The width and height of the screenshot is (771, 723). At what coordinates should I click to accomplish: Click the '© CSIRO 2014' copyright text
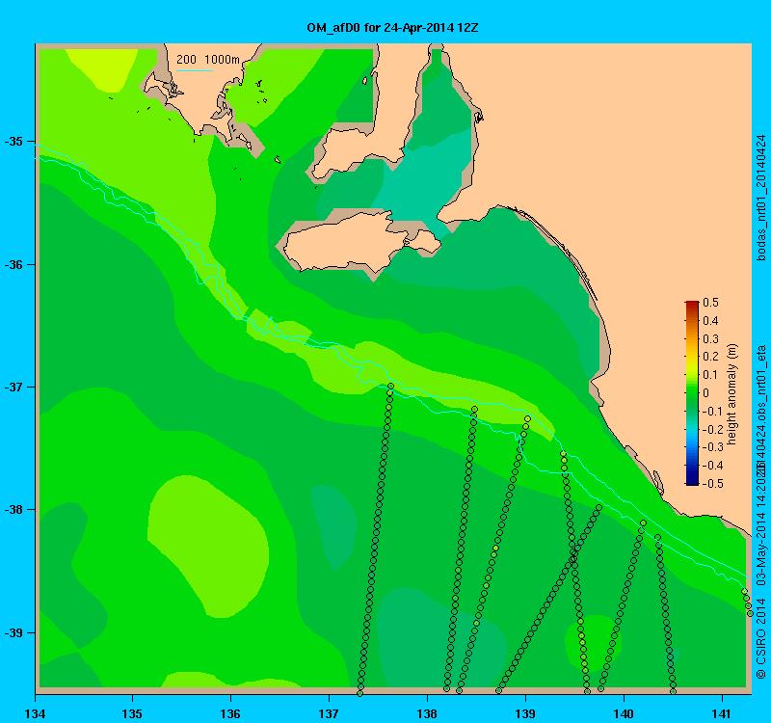760,638
